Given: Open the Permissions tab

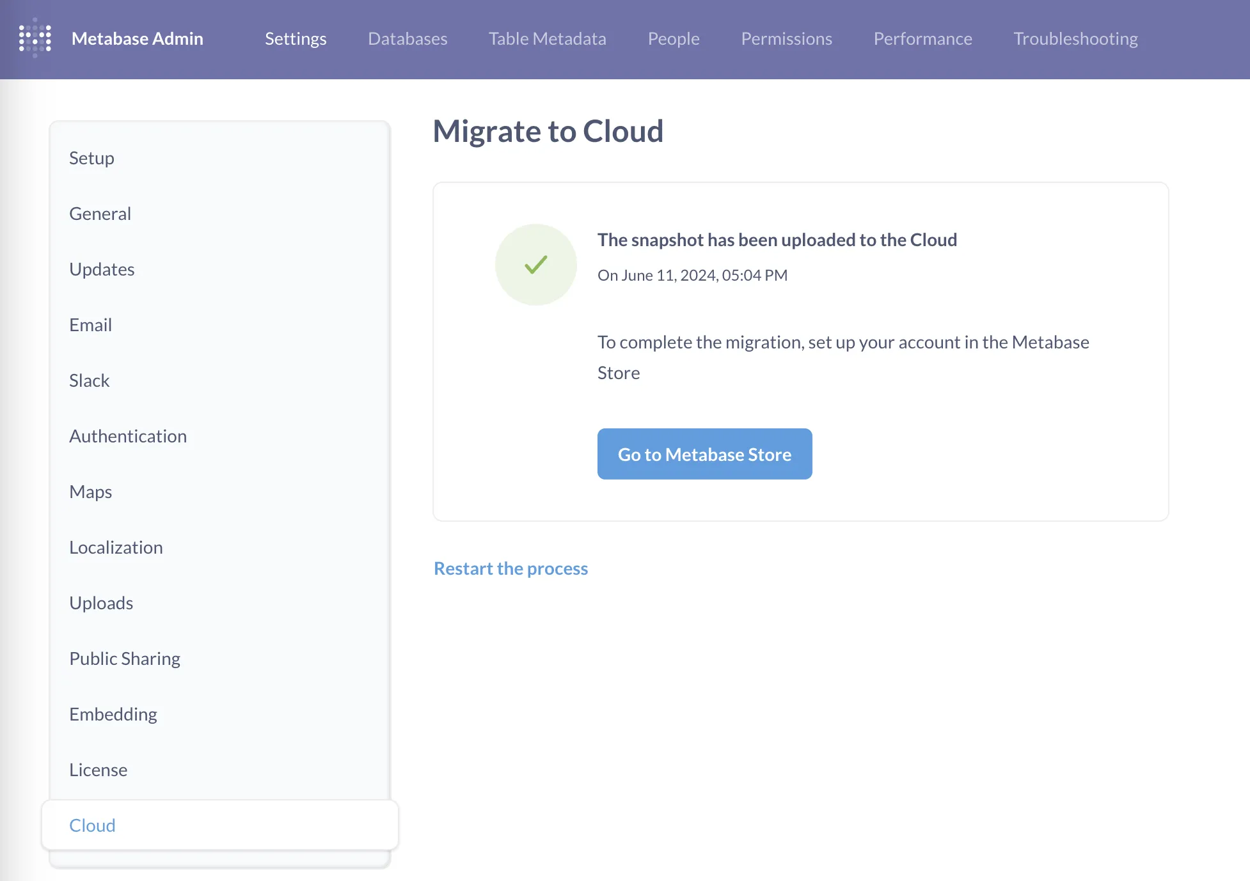Looking at the screenshot, I should pos(786,39).
